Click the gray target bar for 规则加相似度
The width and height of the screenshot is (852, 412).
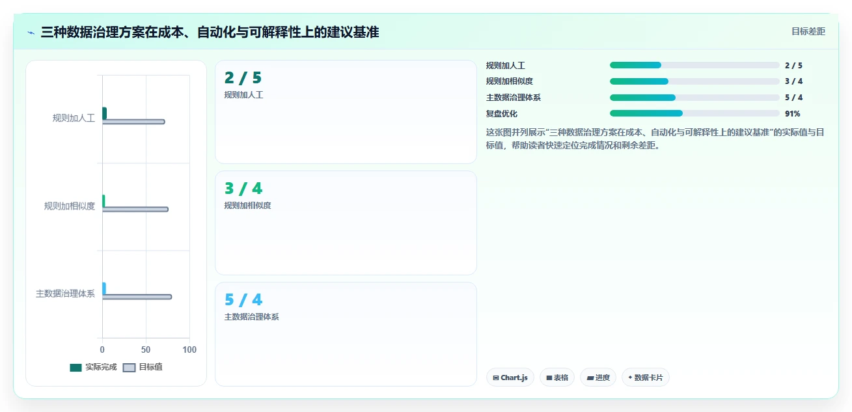(x=135, y=209)
